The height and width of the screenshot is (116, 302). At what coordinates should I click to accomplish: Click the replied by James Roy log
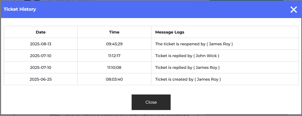pyautogui.click(x=187, y=68)
